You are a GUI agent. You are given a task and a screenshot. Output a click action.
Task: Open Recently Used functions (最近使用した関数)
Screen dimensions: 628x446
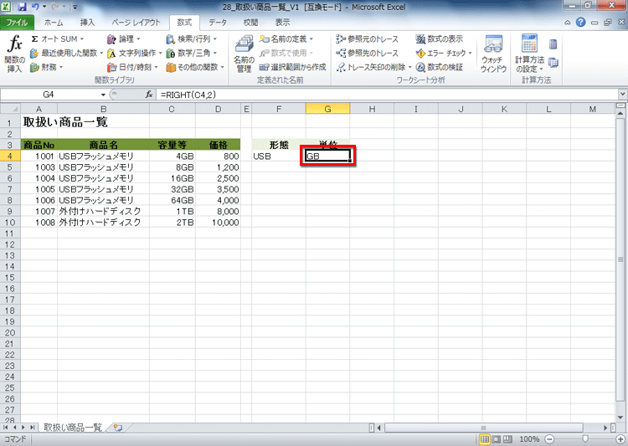coord(66,53)
